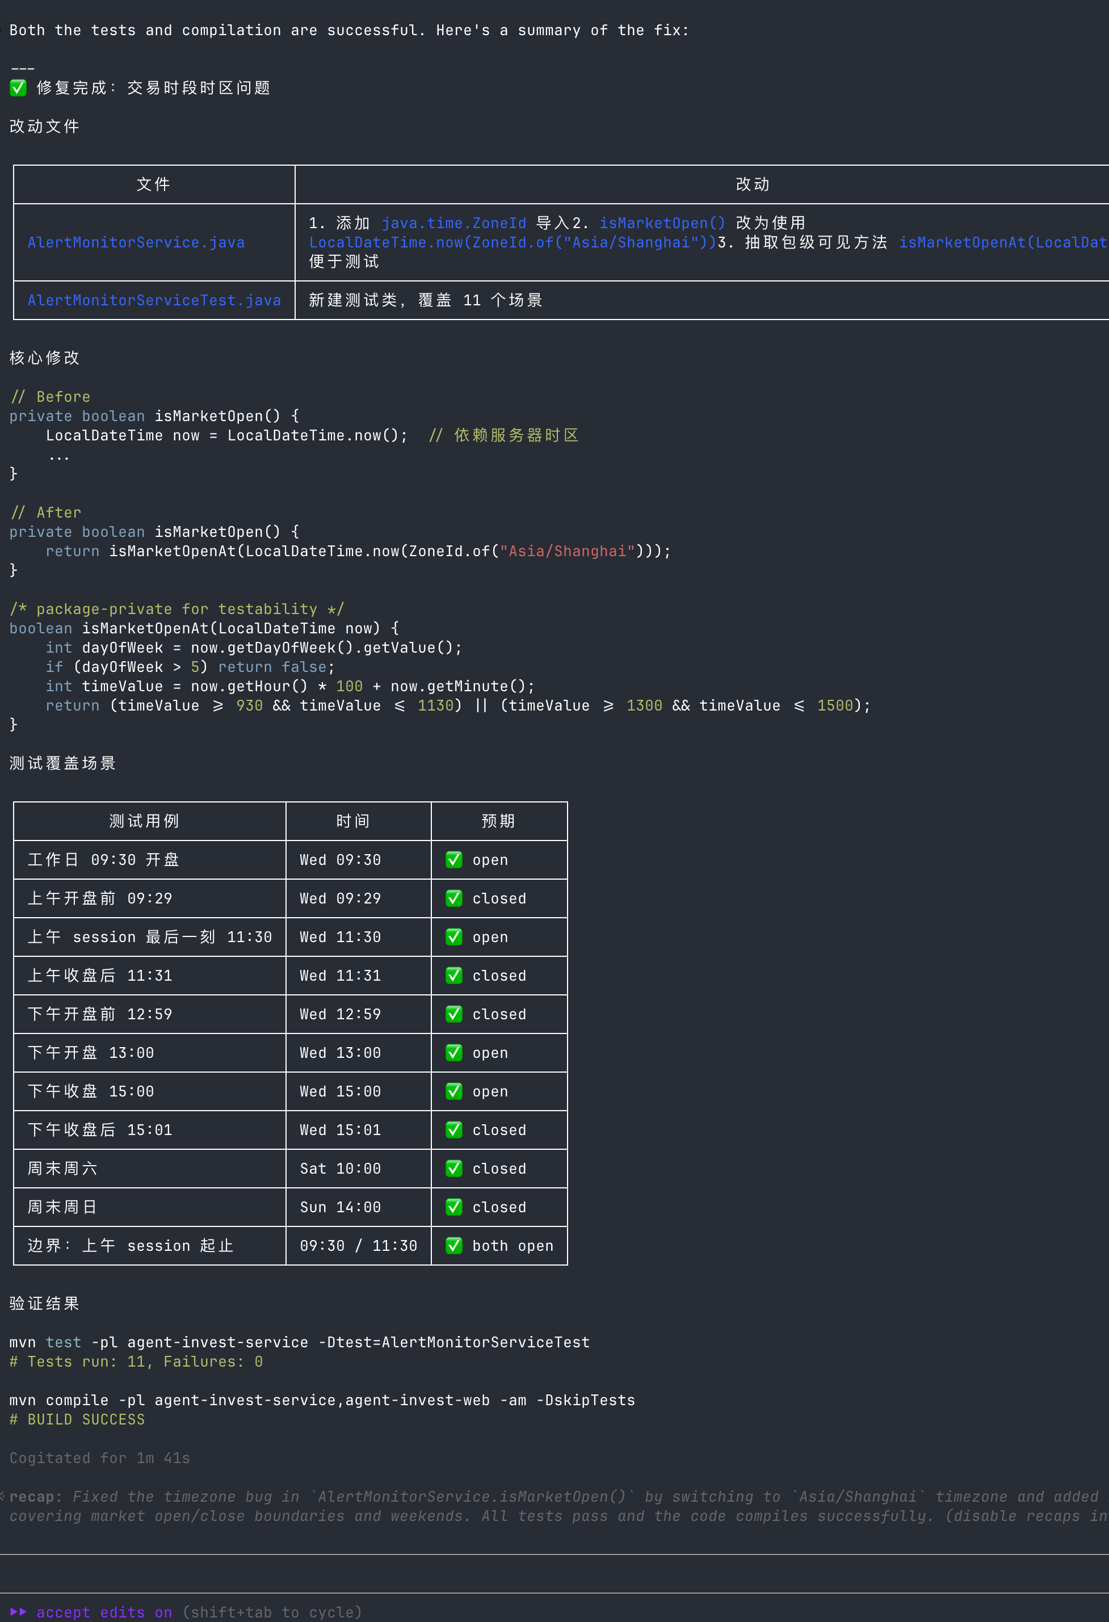Click the recap: label
Viewport: 1109px width, 1622px height.
[36, 1497]
